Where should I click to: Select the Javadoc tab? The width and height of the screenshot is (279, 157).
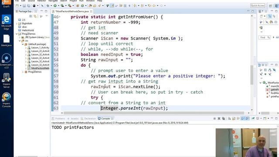(x=73, y=119)
